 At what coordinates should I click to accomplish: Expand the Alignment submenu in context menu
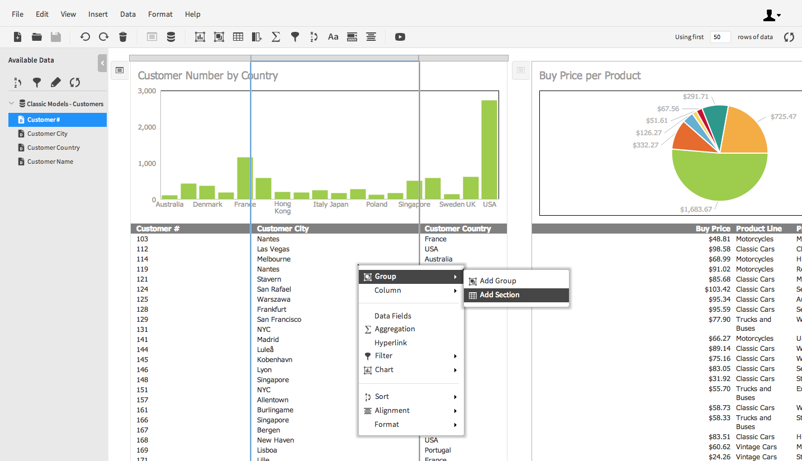pyautogui.click(x=411, y=411)
